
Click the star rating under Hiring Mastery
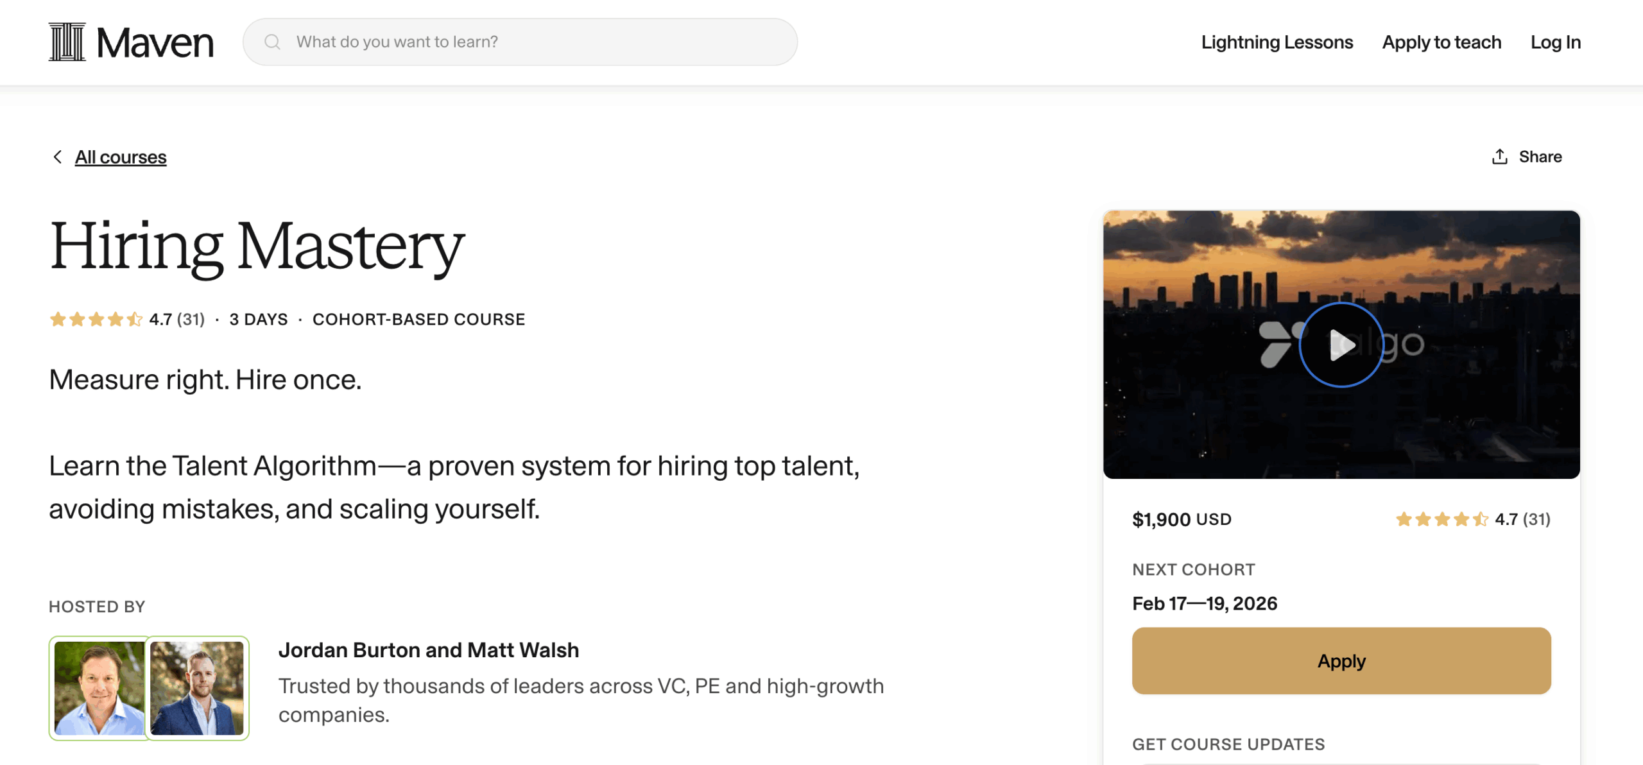tap(96, 320)
